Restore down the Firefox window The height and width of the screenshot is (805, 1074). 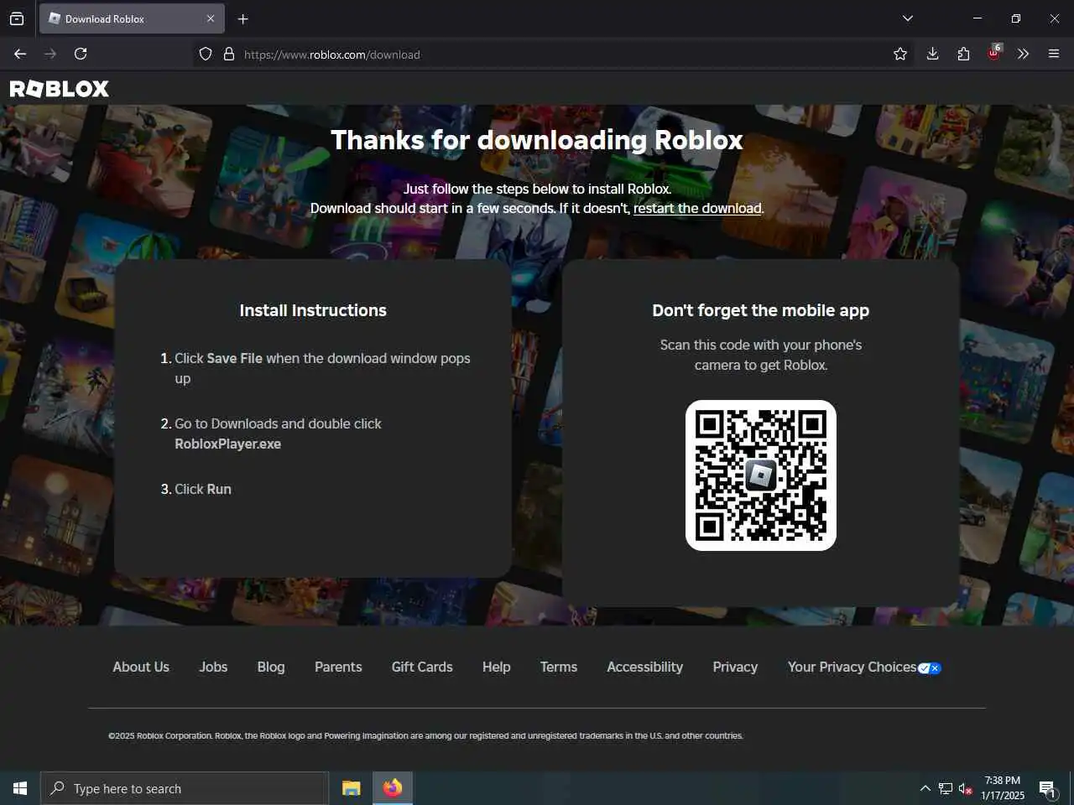click(1016, 18)
